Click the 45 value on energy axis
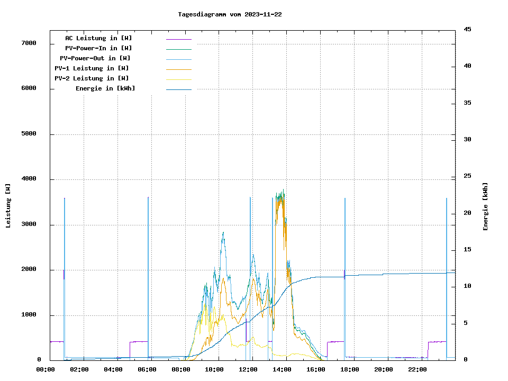Image resolution: width=508 pixels, height=381 pixels. tap(468, 29)
